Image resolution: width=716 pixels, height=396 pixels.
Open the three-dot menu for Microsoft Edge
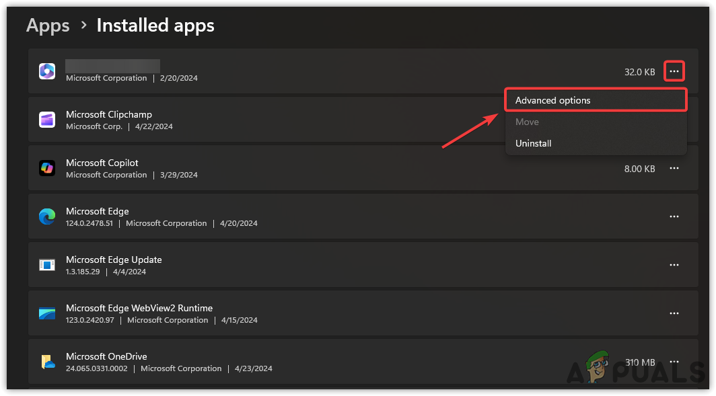click(x=674, y=216)
